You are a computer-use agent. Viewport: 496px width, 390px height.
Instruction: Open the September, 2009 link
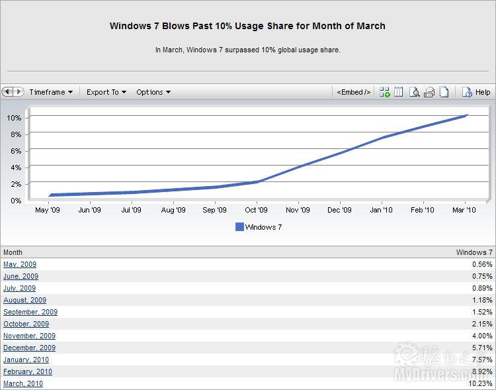(30, 312)
